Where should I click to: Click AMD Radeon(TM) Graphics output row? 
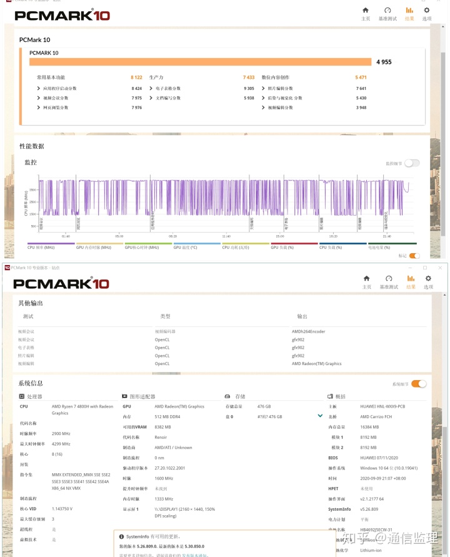(316, 364)
